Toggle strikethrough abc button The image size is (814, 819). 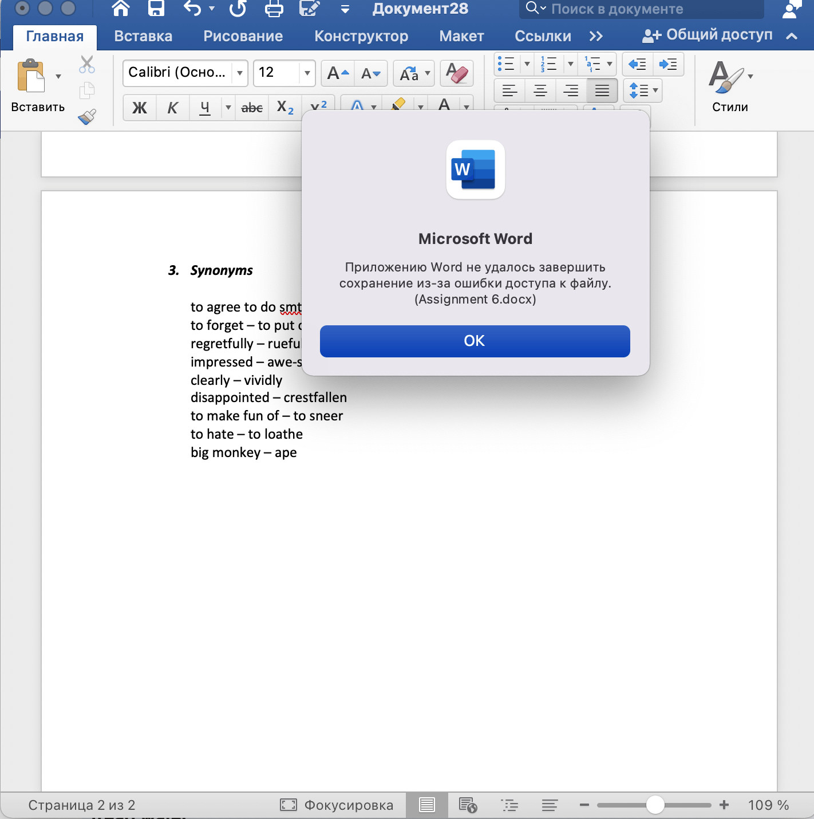point(252,108)
